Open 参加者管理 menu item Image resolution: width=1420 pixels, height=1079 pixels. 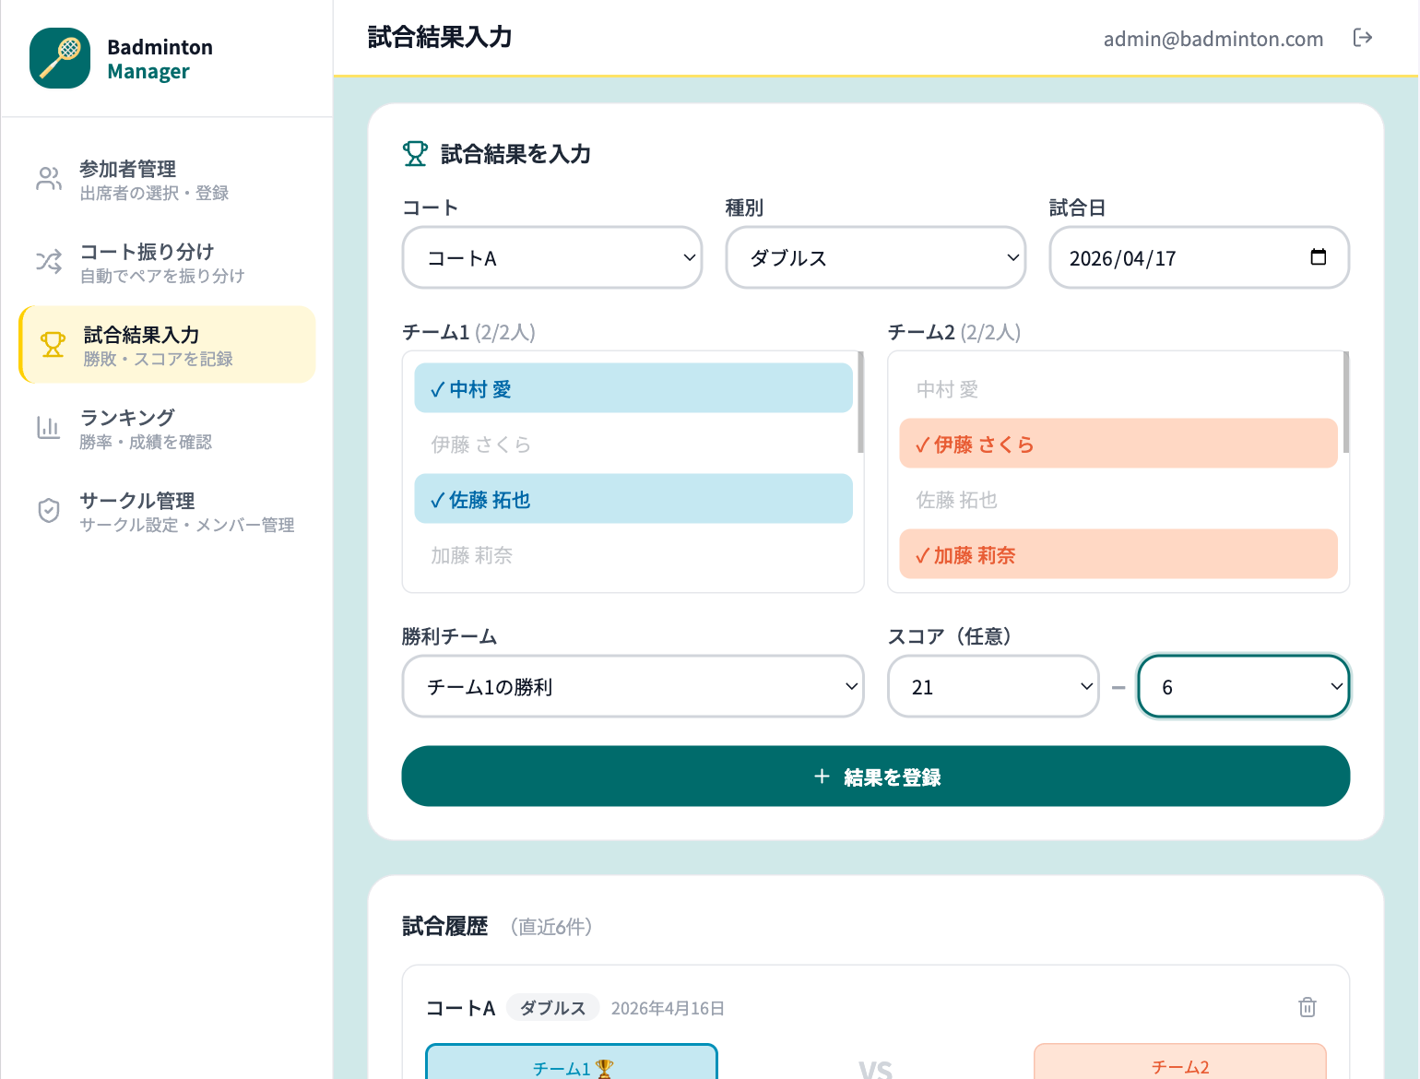(x=167, y=179)
